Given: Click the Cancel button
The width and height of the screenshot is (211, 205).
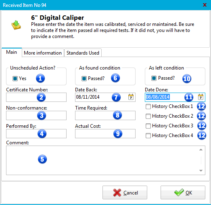Looking at the screenshot, I should [x=125, y=192].
